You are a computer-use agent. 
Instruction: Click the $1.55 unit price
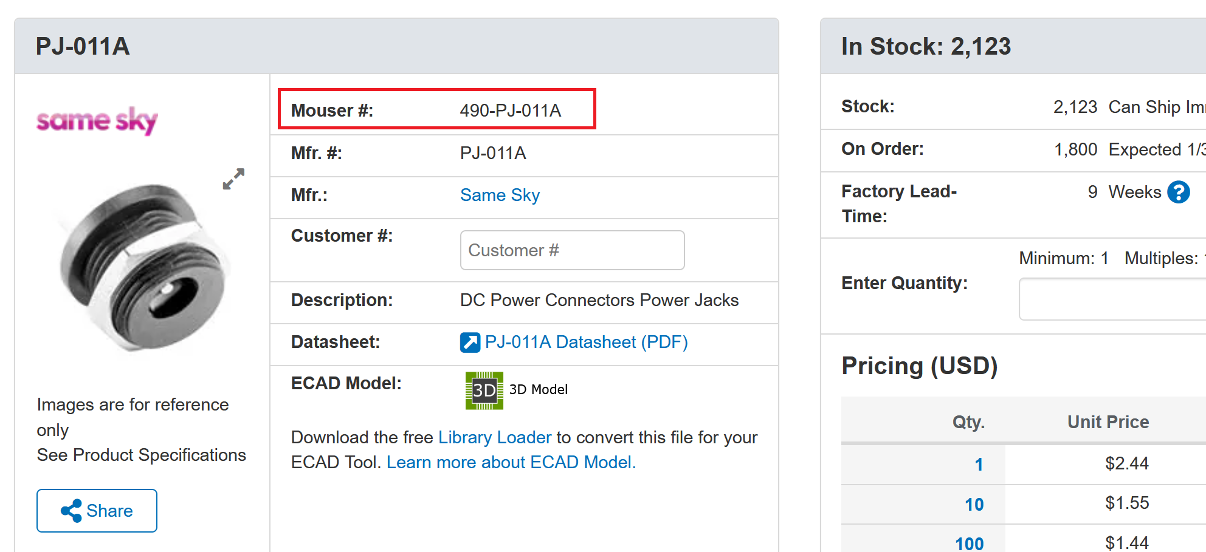pyautogui.click(x=1126, y=503)
